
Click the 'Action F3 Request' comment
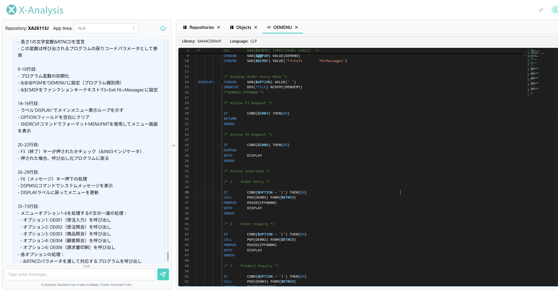click(x=248, y=103)
